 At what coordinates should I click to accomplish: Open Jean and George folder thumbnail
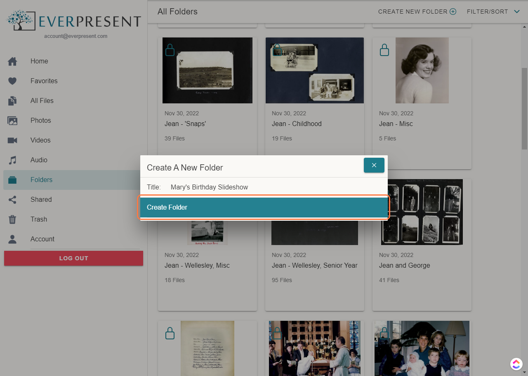(422, 212)
